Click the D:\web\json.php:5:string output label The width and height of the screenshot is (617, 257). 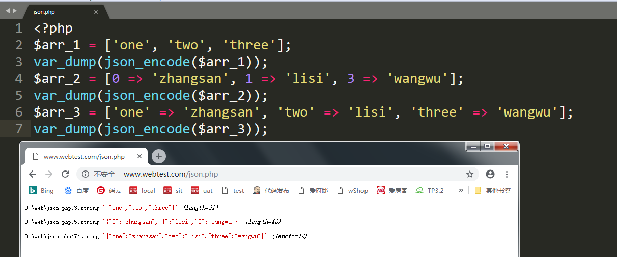62,222
